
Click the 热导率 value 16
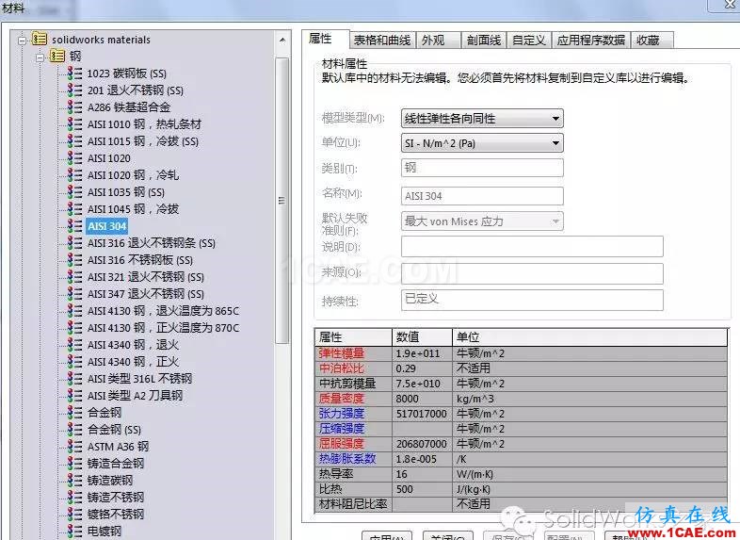pyautogui.click(x=402, y=474)
